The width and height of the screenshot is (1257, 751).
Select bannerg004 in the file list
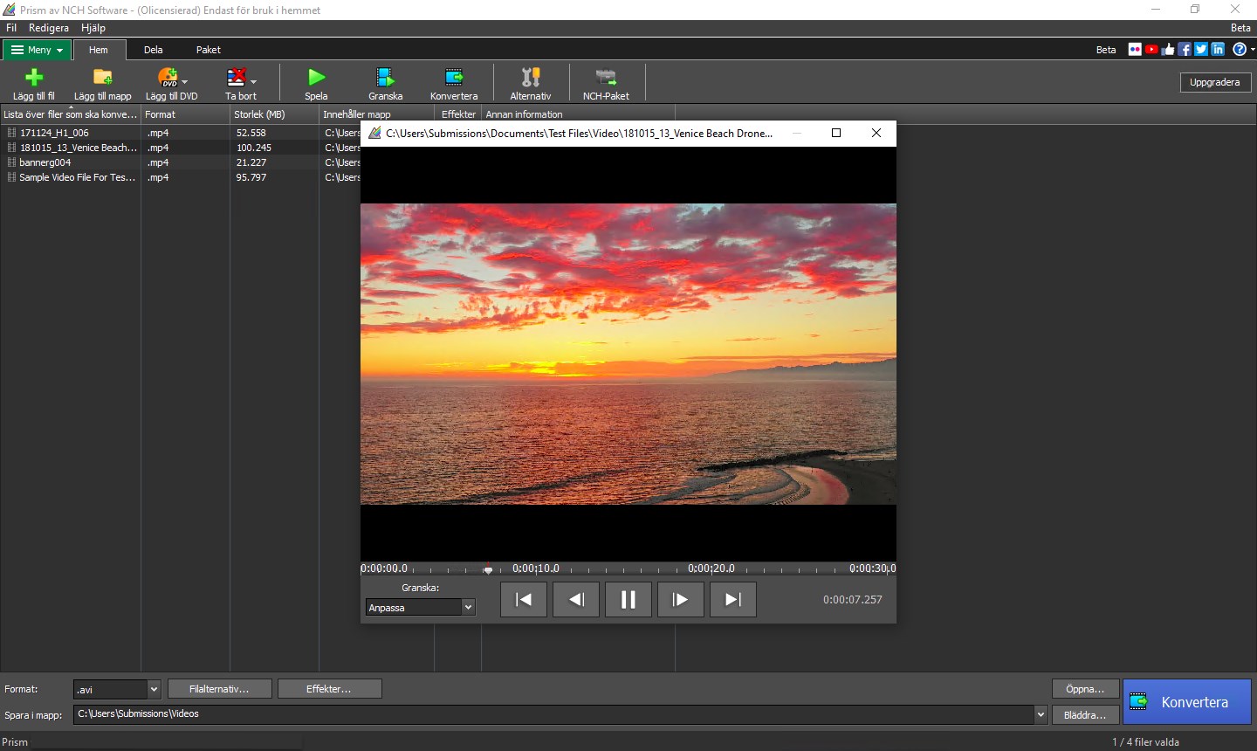click(x=45, y=162)
